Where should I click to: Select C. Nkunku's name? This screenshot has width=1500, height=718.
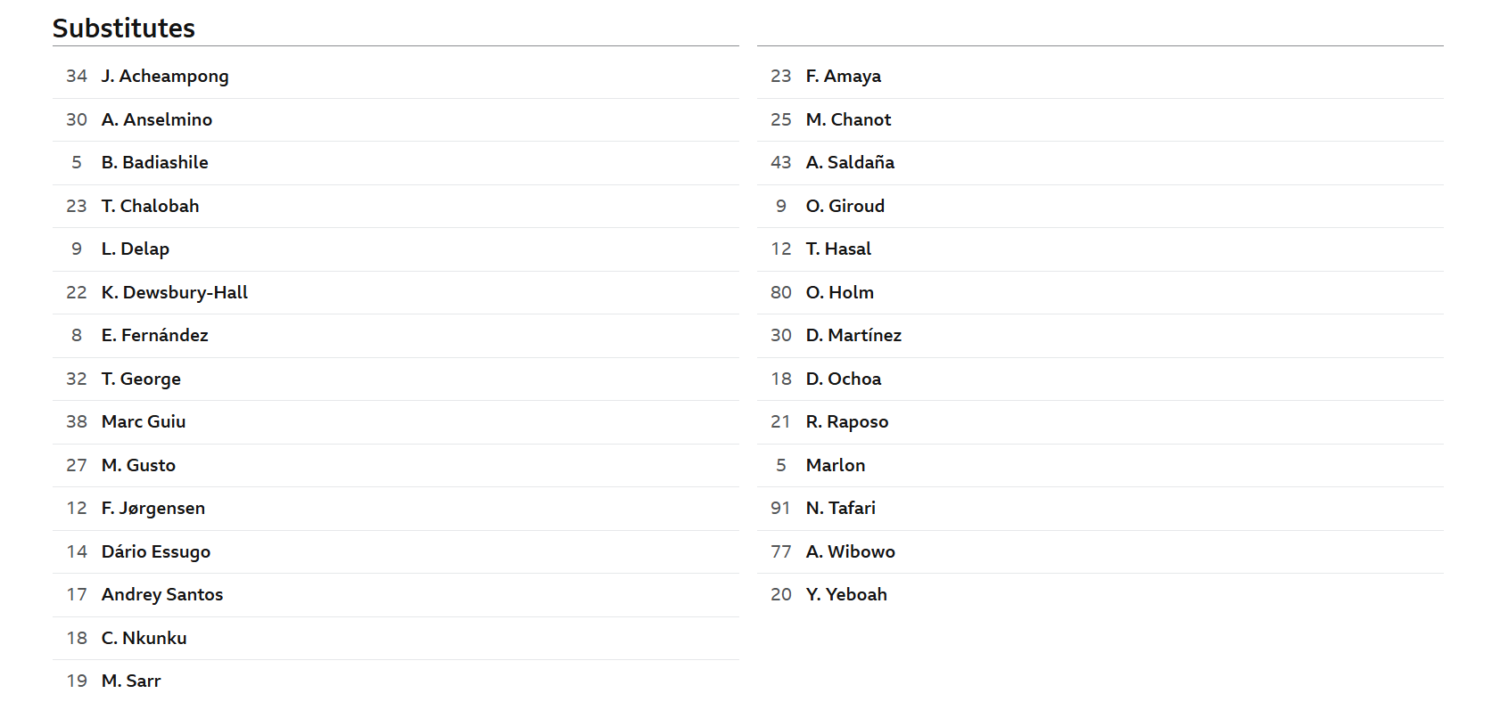click(144, 638)
